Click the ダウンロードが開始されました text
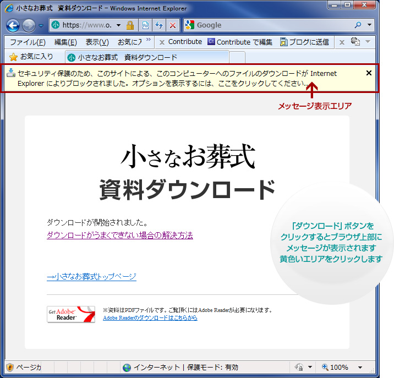This screenshot has width=394, height=378. 97,222
